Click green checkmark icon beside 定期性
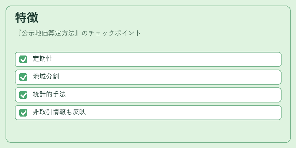The image size is (296, 148). (23, 59)
